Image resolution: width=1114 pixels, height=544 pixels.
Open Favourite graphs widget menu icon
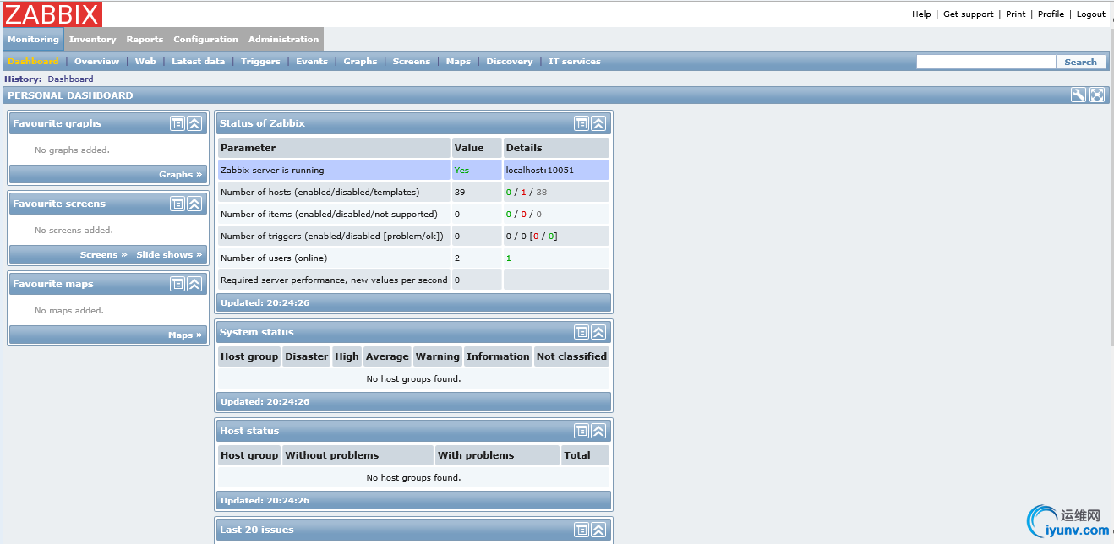point(177,123)
